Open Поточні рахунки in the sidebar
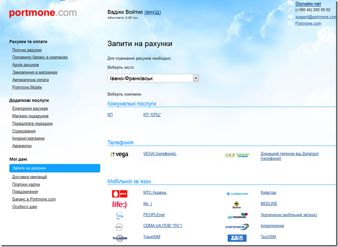This screenshot has height=247, width=338. click(27, 50)
